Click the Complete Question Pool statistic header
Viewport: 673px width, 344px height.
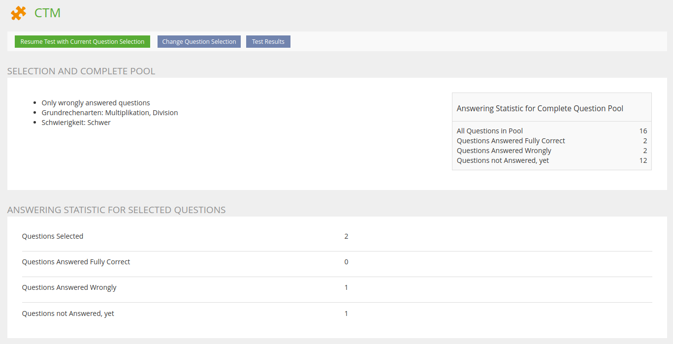[540, 108]
